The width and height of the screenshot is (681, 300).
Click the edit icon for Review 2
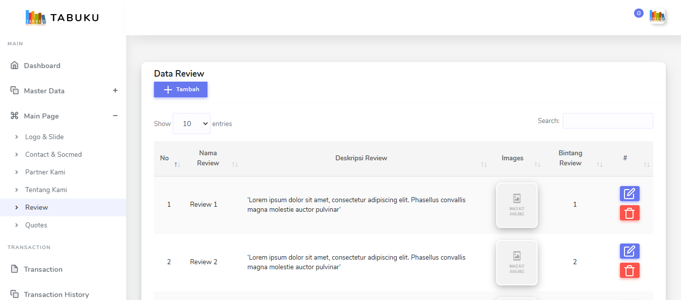coord(630,251)
